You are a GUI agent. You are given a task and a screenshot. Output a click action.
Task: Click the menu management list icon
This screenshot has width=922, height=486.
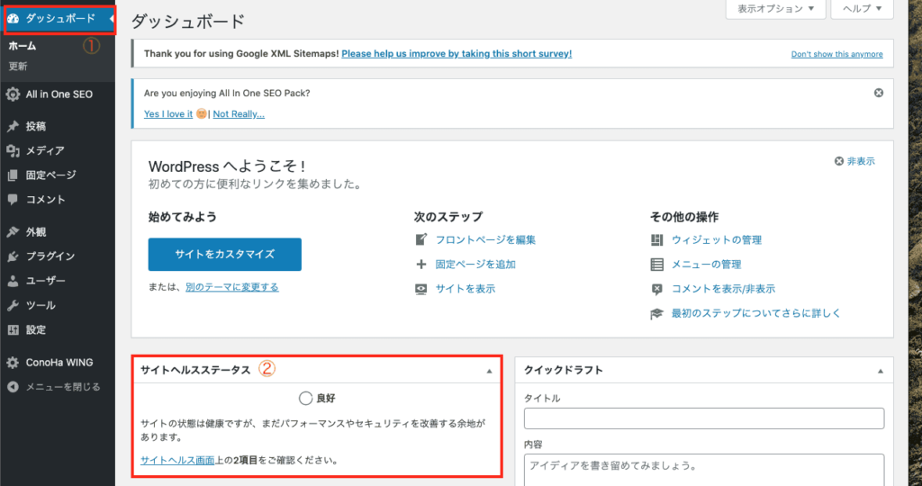[656, 265]
